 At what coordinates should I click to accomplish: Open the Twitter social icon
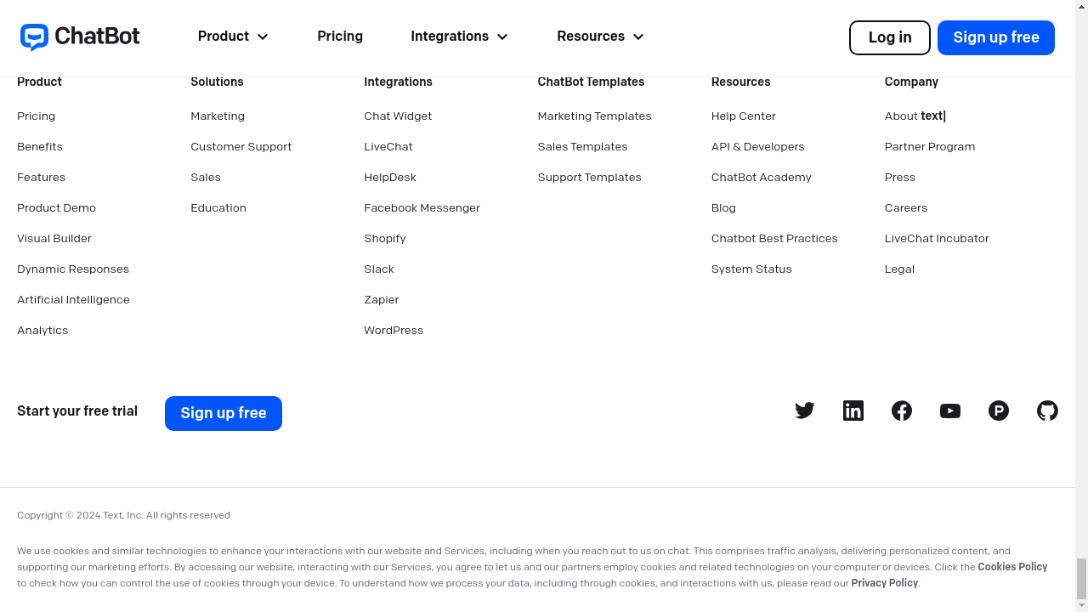805,411
